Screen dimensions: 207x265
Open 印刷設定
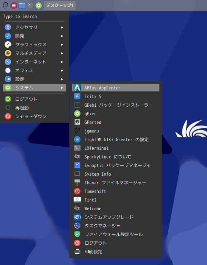116,252
